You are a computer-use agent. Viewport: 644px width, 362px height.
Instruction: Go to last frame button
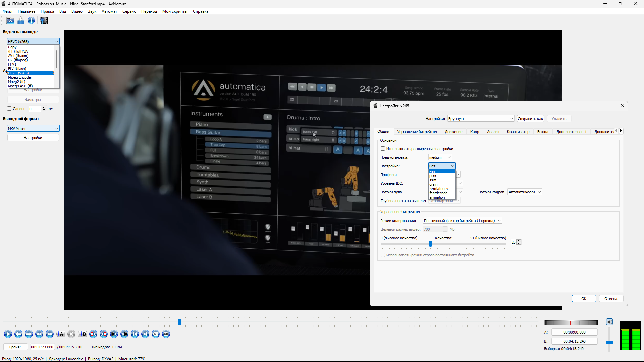pyautogui.click(x=145, y=334)
